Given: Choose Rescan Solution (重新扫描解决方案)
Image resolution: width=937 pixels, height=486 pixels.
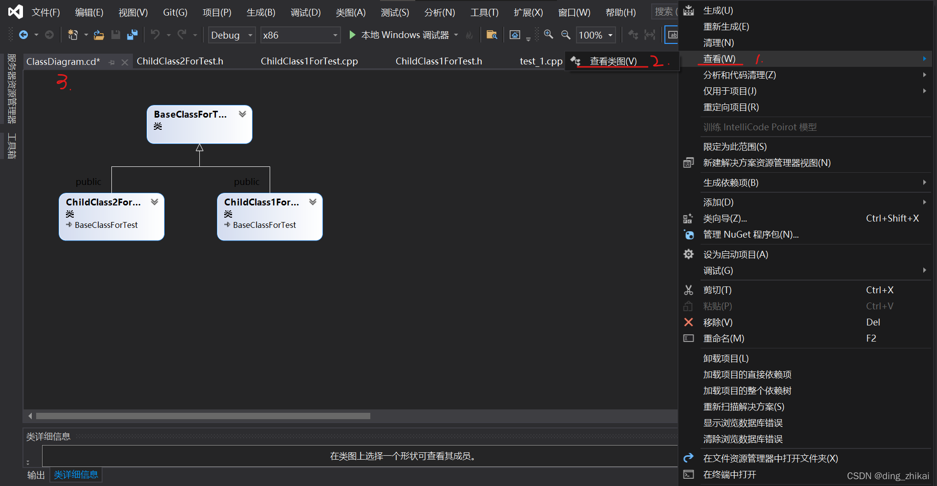Looking at the screenshot, I should pos(744,406).
